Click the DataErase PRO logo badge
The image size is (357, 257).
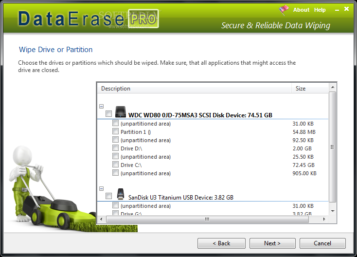coord(143,19)
